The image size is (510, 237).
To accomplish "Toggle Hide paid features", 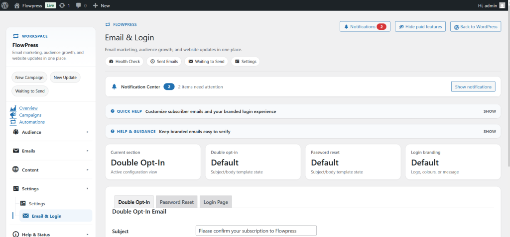I will [x=420, y=27].
